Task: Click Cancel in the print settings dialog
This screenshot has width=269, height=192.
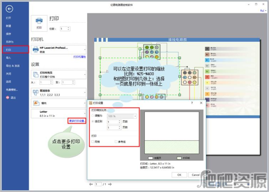Action: [x=195, y=175]
